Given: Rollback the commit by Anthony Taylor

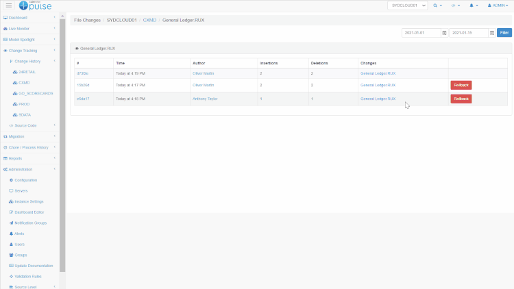Looking at the screenshot, I should pyautogui.click(x=461, y=99).
